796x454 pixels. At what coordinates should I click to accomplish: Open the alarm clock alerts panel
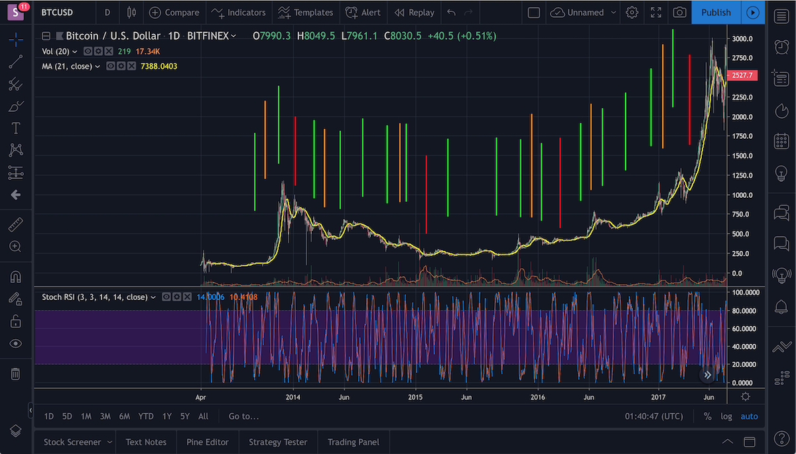781,46
